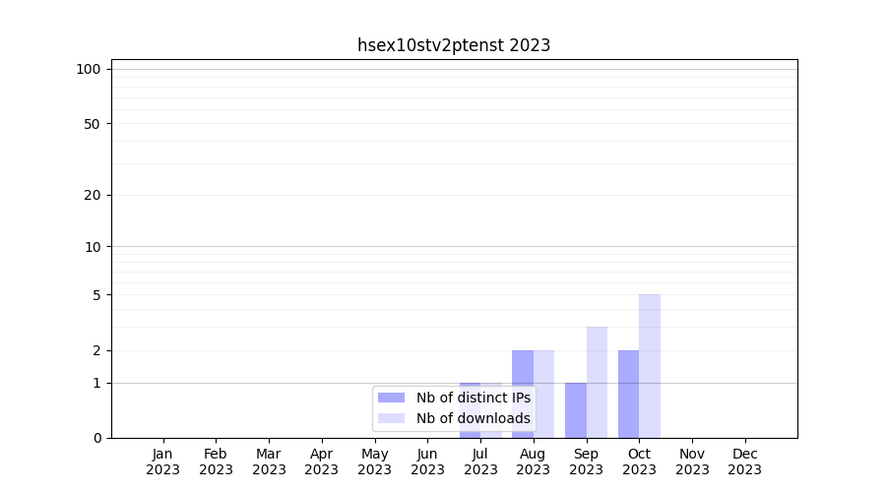This screenshot has width=886, height=492.
Task: Click the chart title hsex10stv2ptenst 2023
Action: 454,45
